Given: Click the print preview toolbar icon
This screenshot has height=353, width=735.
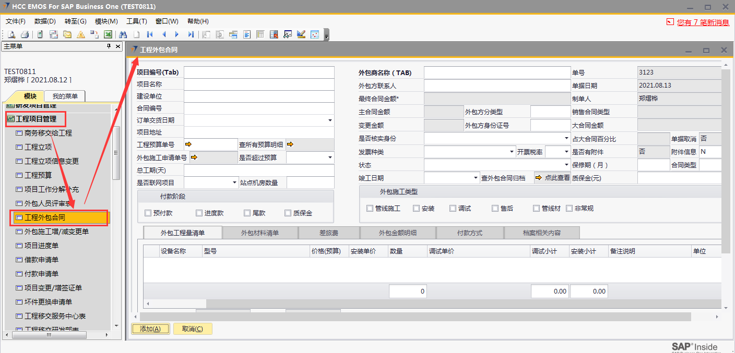Looking at the screenshot, I should click(11, 34).
